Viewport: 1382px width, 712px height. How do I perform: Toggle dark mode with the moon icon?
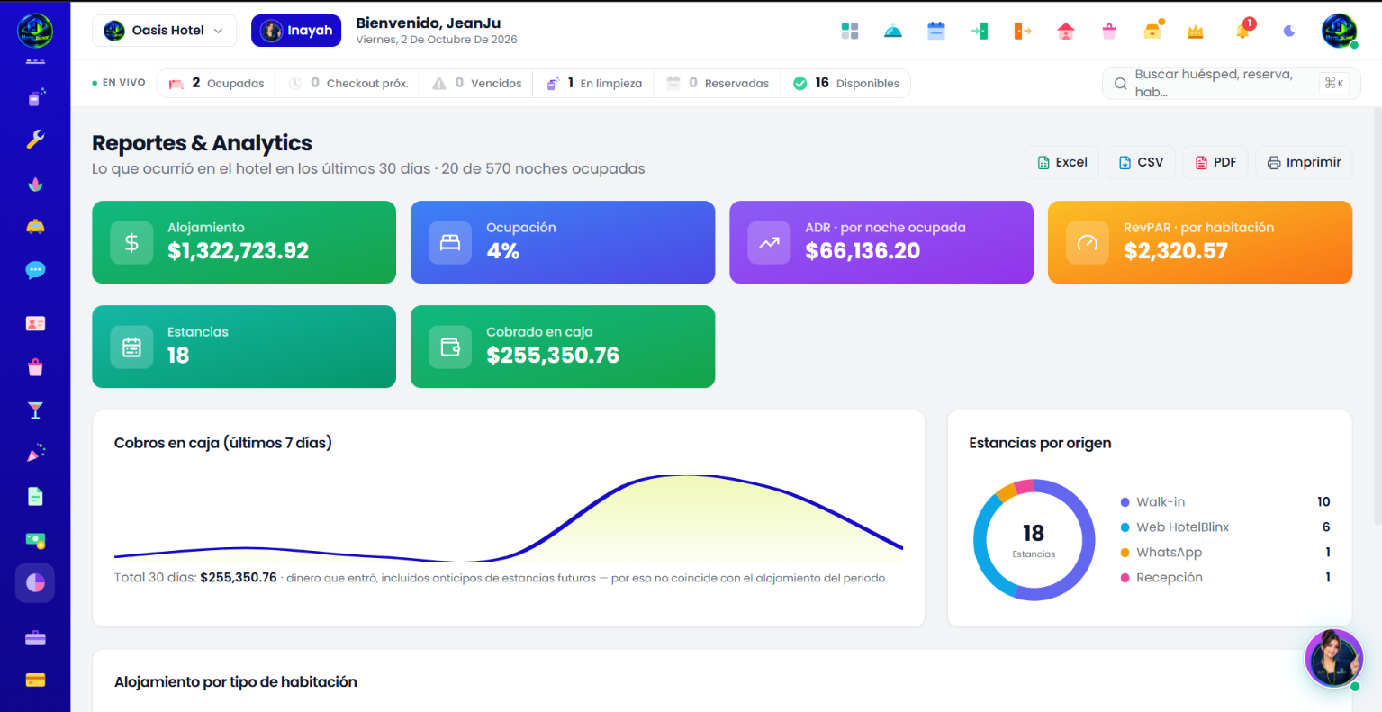point(1289,31)
